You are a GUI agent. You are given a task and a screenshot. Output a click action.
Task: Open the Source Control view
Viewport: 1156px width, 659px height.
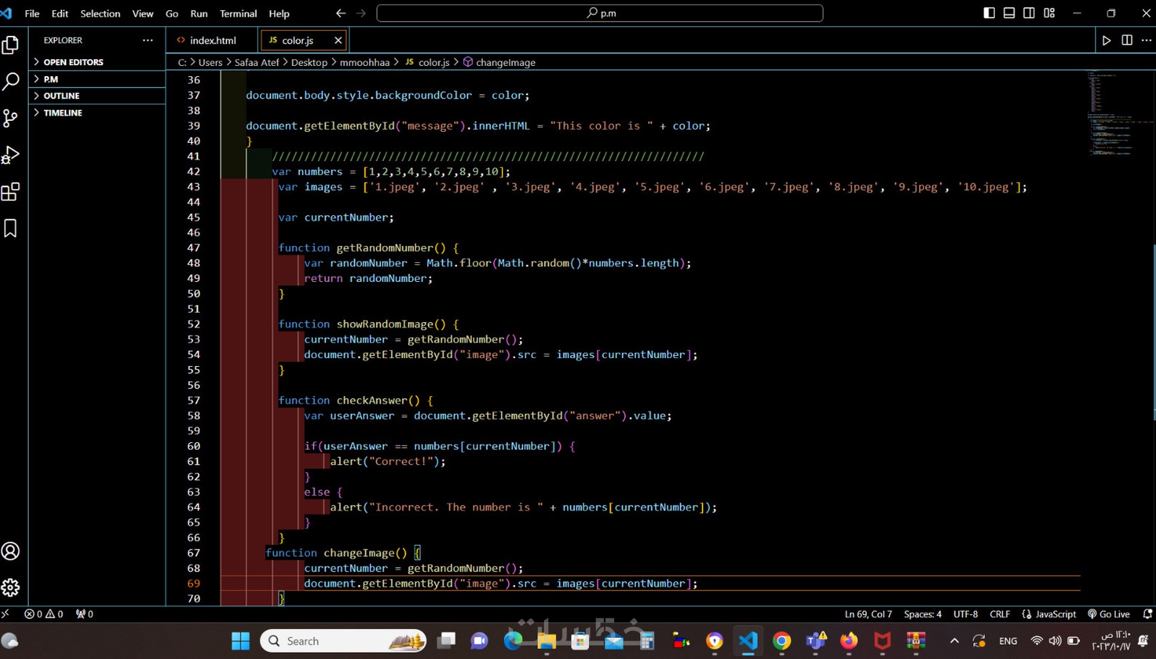(x=10, y=118)
